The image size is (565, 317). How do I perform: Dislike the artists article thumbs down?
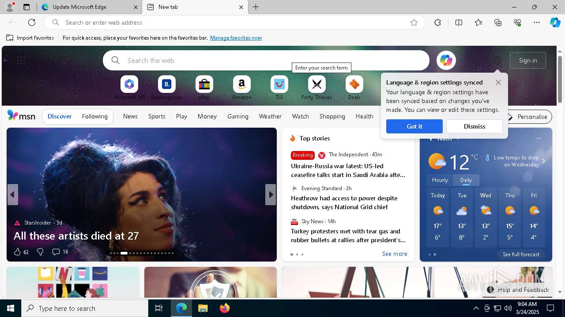[40, 252]
